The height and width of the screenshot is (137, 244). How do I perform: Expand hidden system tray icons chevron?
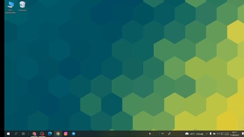click(x=207, y=134)
